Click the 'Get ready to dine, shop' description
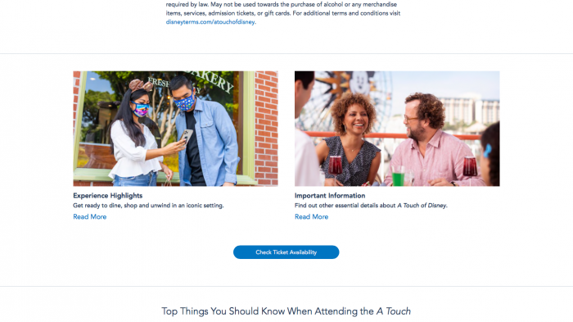The height and width of the screenshot is (322, 573). coord(148,206)
